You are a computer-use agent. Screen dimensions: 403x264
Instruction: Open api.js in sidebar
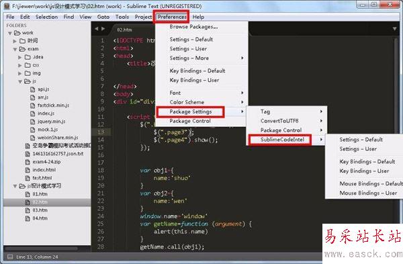pyautogui.click(x=44, y=89)
